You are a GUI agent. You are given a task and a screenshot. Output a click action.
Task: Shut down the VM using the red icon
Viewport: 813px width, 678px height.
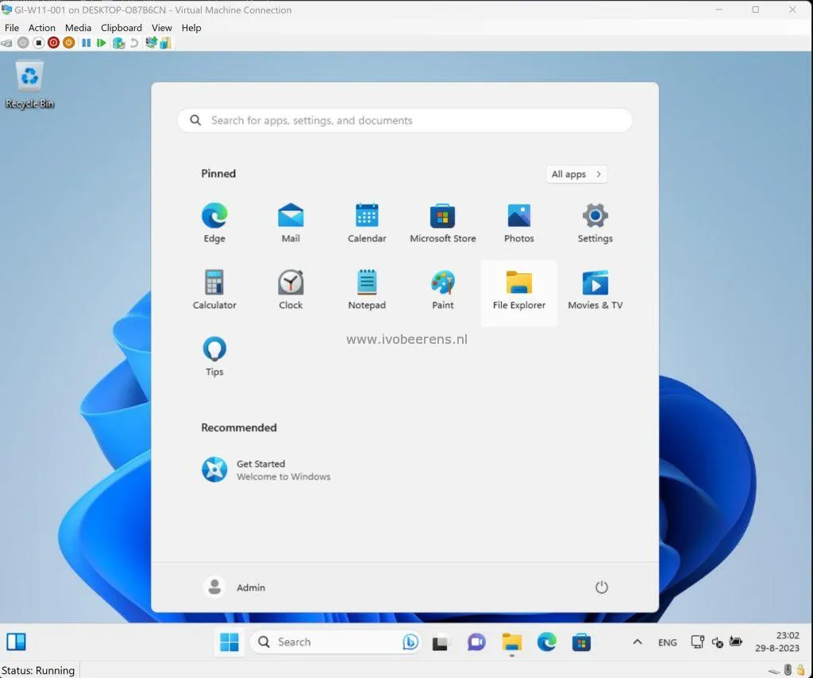pyautogui.click(x=53, y=43)
